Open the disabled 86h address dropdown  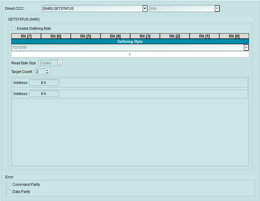click(x=185, y=8)
